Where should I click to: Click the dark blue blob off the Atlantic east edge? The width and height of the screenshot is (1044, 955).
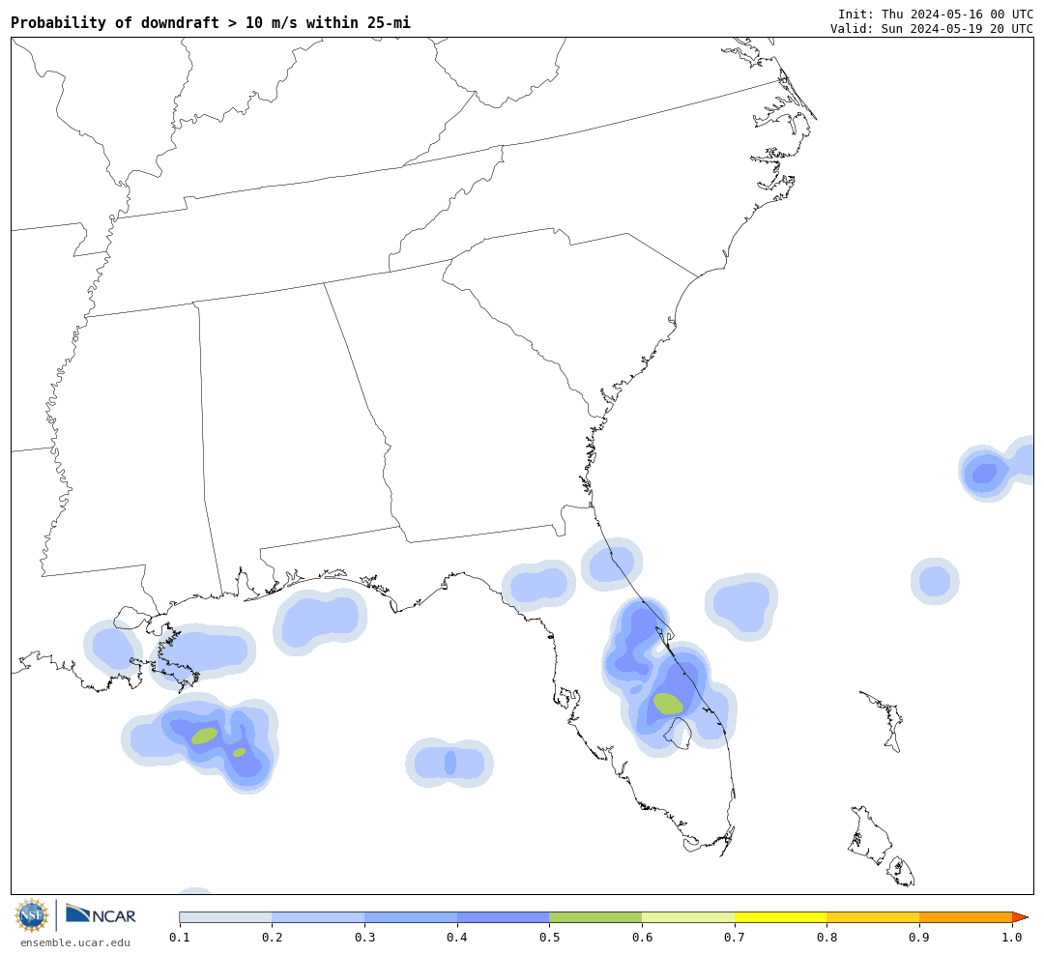click(985, 473)
